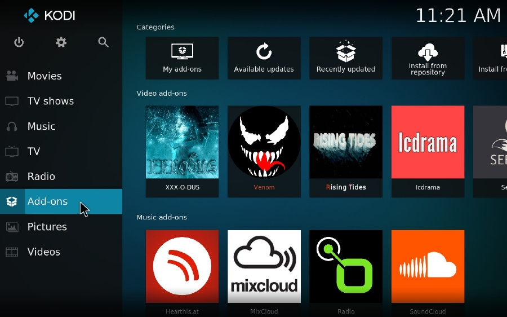Select the Pictures menu label

pos(47,227)
